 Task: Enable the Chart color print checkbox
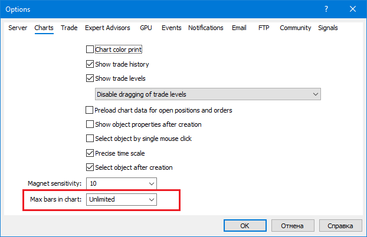click(90, 50)
